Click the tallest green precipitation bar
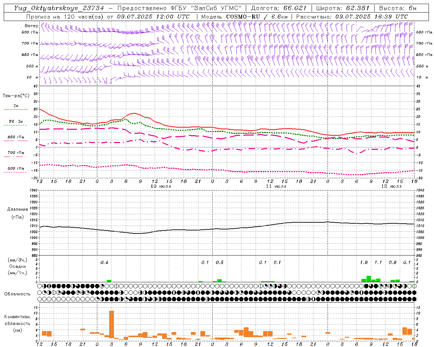The width and height of the screenshot is (434, 347). tap(369, 279)
